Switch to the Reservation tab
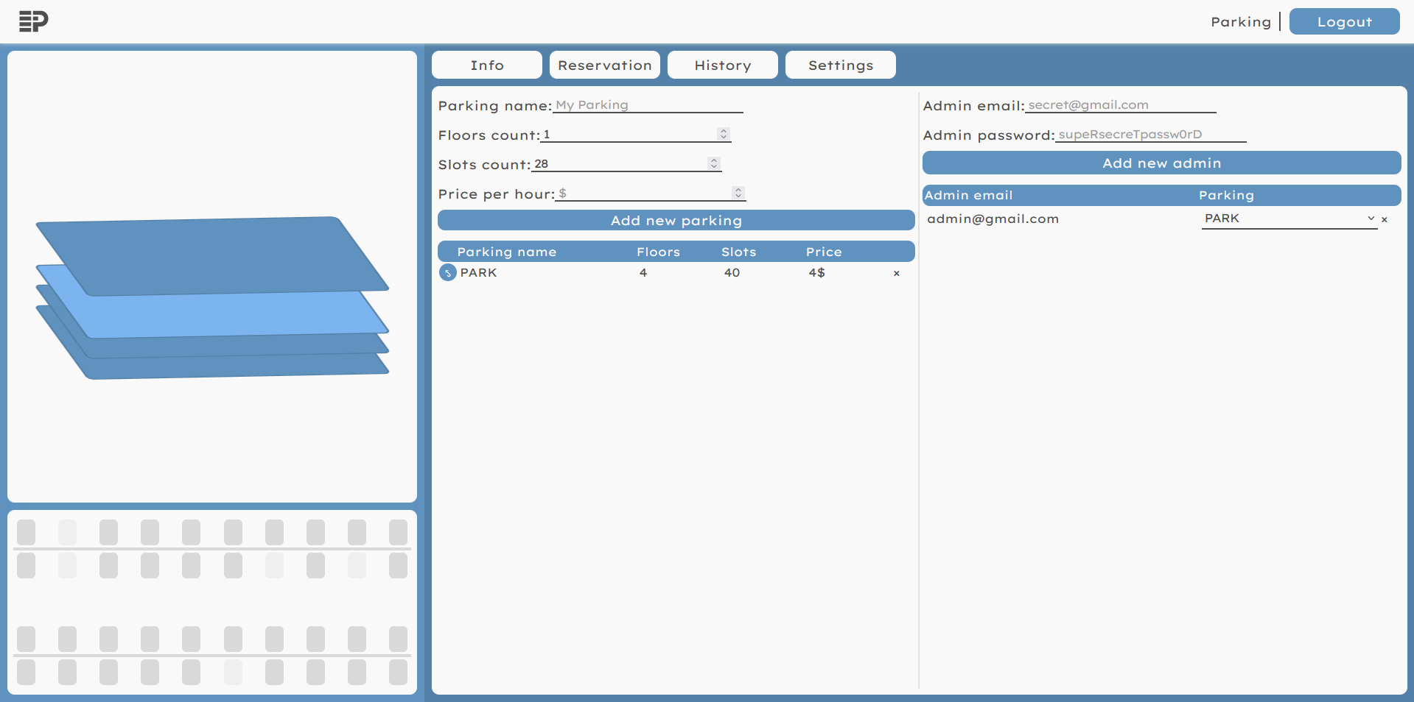 [x=604, y=65]
